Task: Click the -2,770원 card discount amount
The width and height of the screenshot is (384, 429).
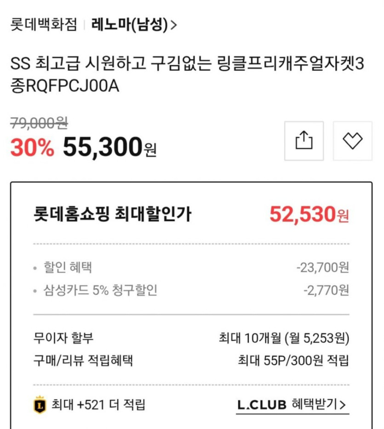Action: (326, 291)
